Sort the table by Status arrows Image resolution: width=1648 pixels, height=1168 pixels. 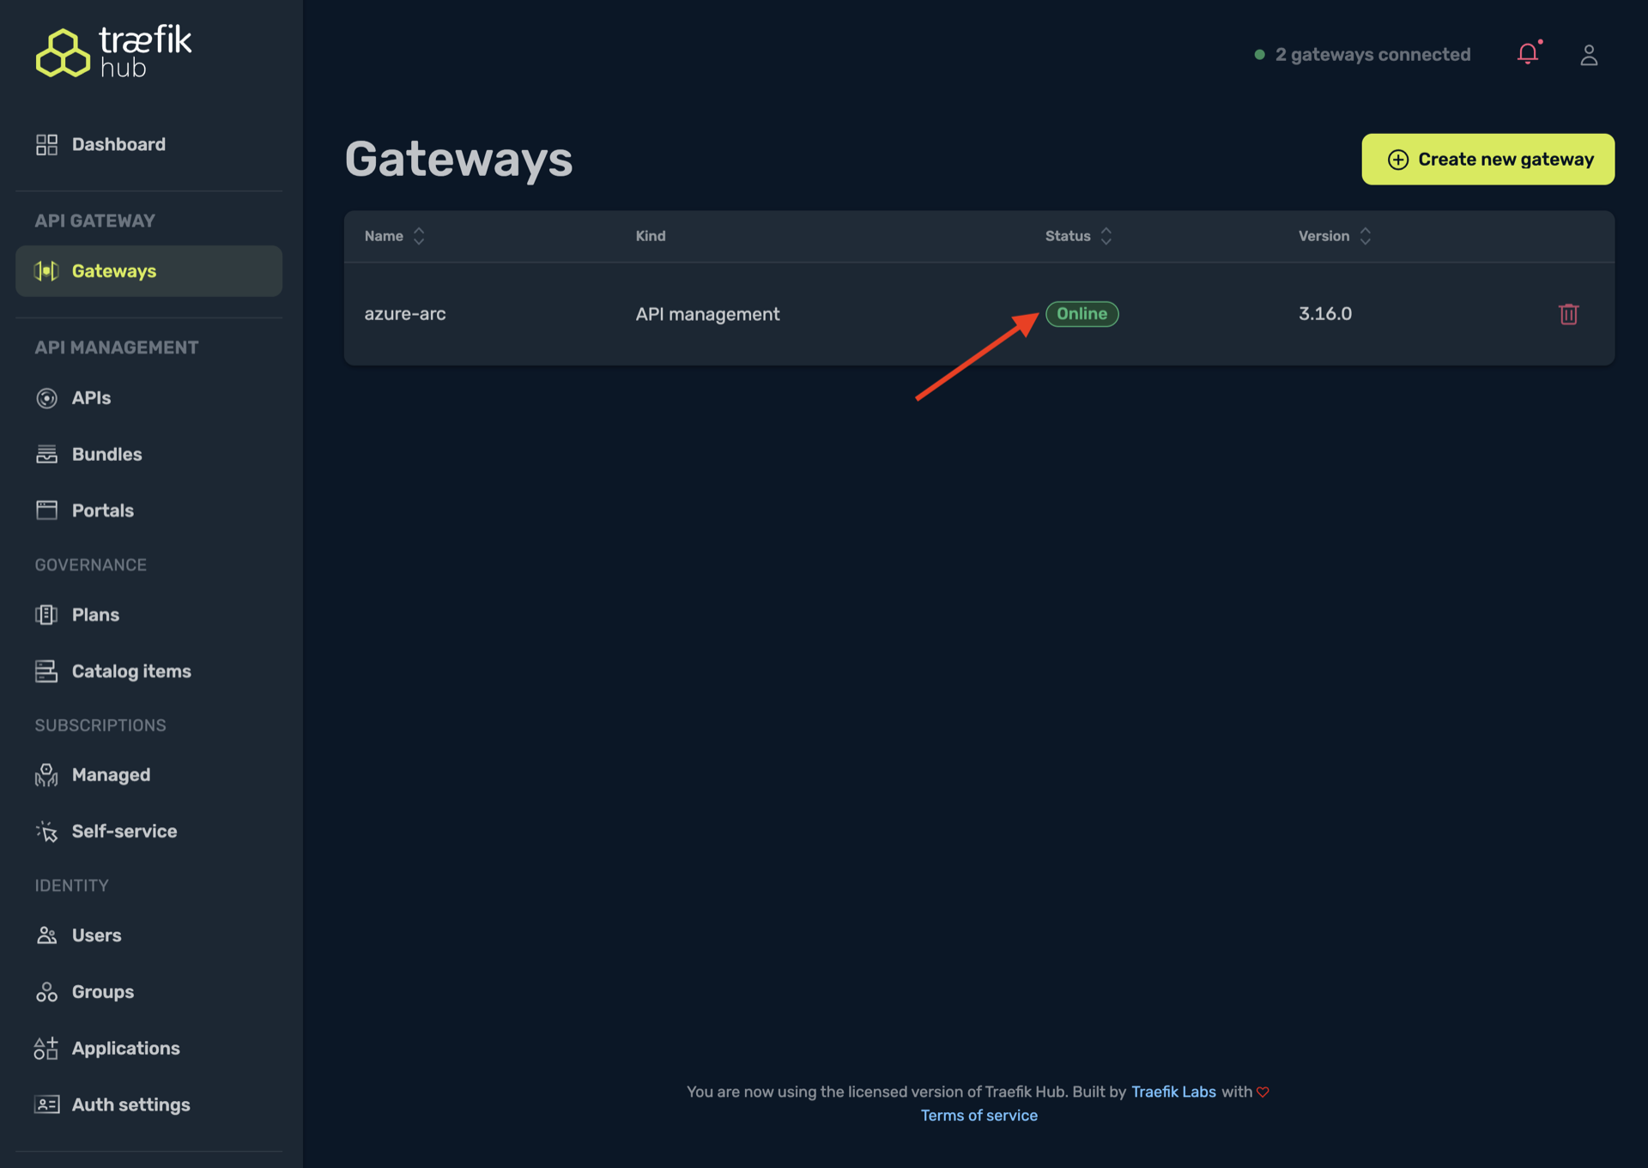(x=1106, y=236)
